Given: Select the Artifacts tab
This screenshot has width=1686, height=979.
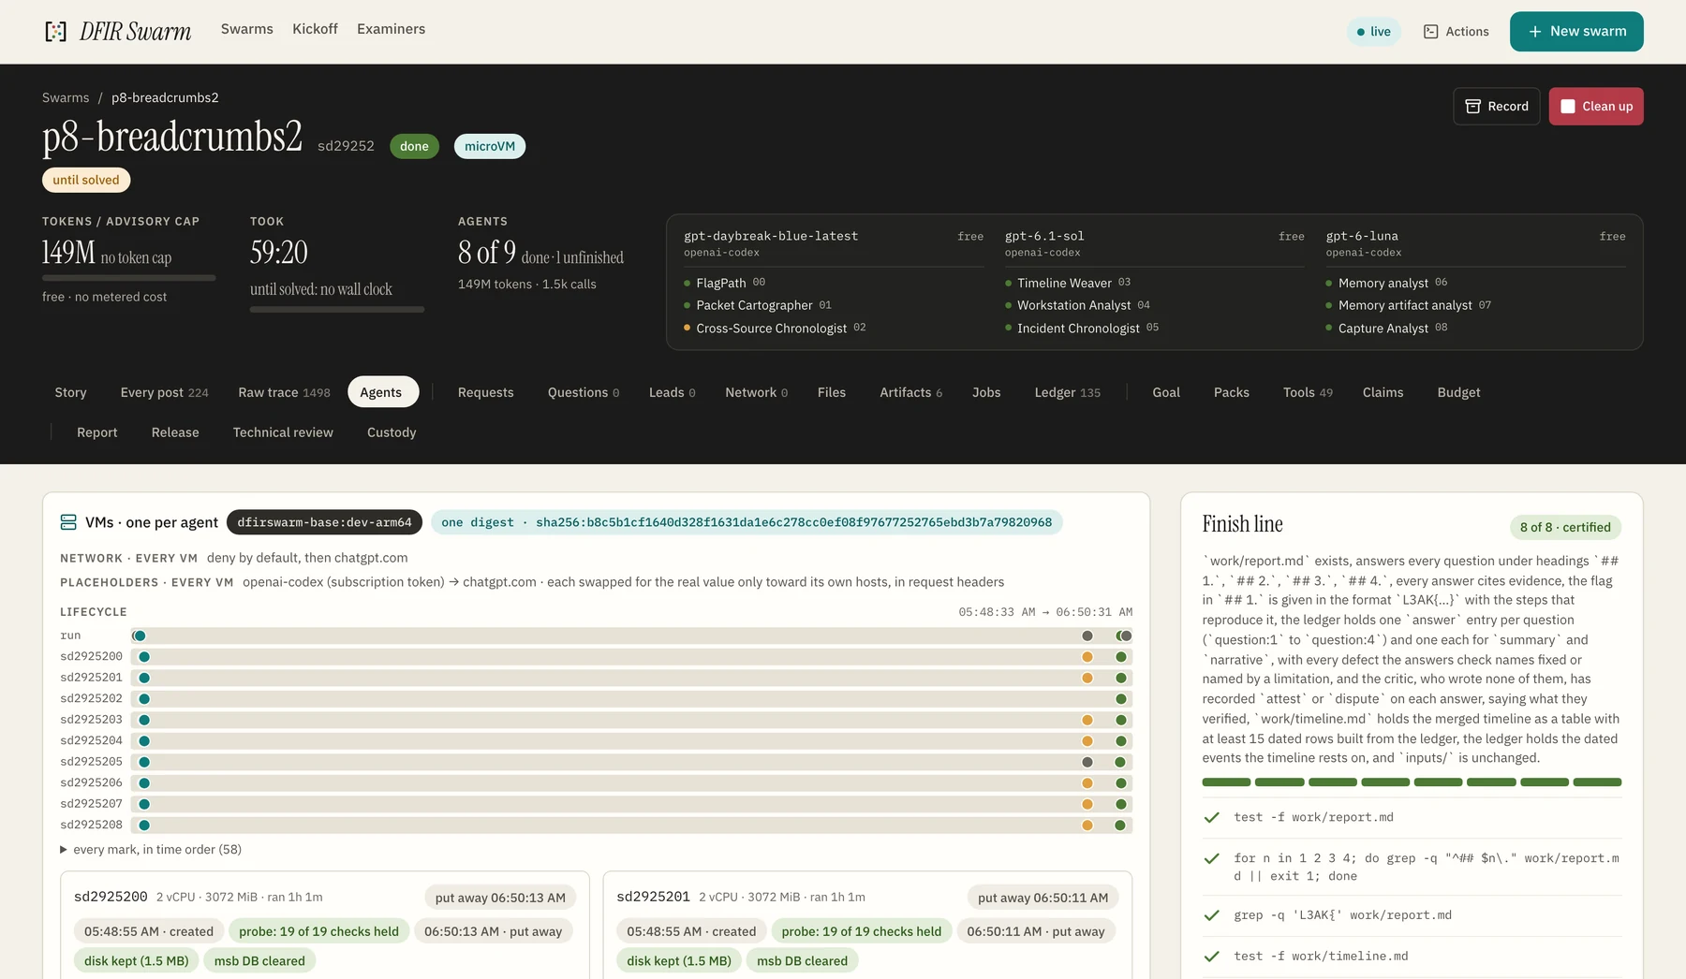Looking at the screenshot, I should click(x=910, y=392).
